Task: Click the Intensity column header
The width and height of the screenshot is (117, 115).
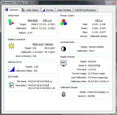Action: (49, 44)
